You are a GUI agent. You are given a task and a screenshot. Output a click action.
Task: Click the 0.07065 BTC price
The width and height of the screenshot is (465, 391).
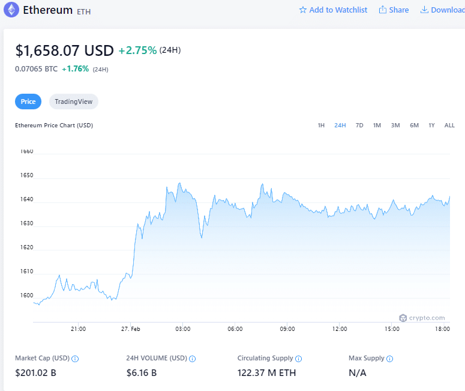pyautogui.click(x=36, y=69)
